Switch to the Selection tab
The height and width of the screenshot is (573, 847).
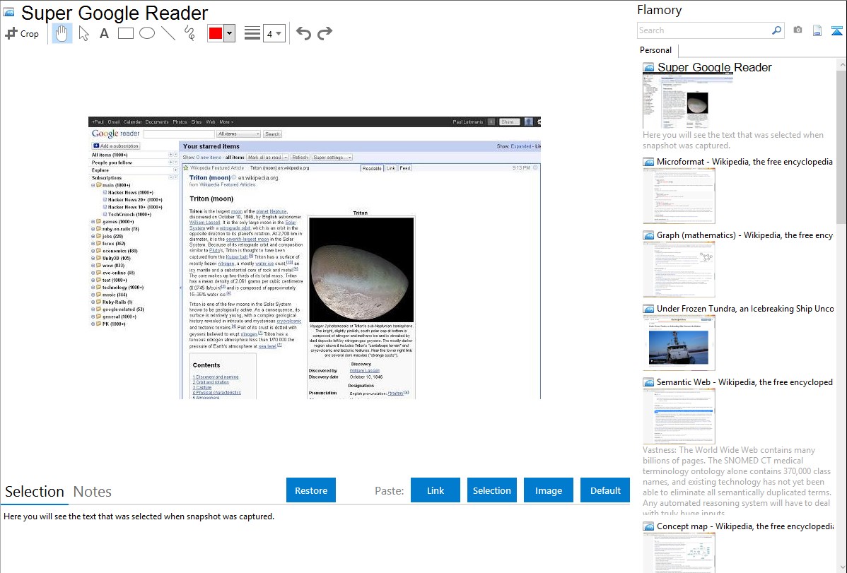35,492
